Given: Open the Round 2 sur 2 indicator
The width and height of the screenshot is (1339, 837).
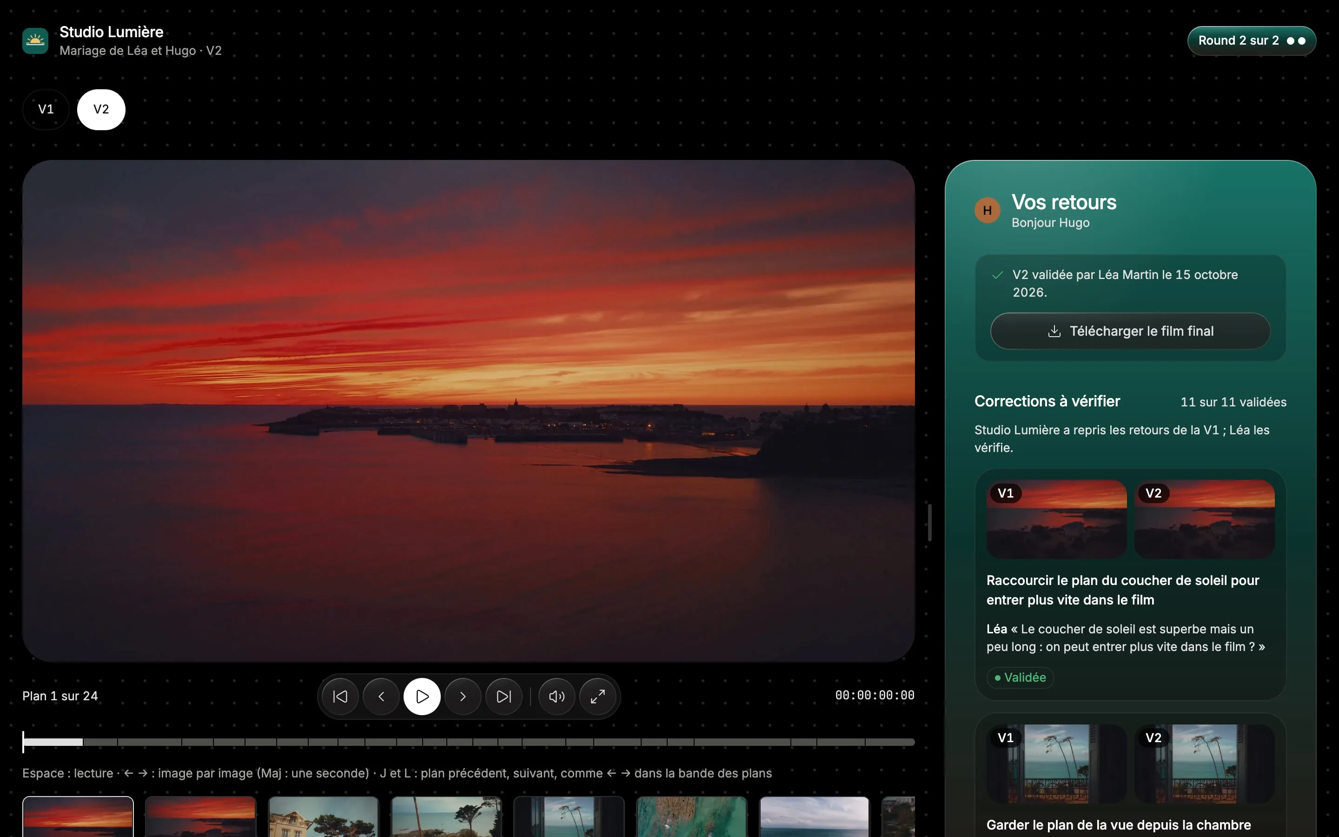Looking at the screenshot, I should [1252, 41].
